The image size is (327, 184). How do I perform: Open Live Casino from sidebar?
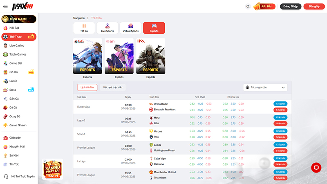coord(19,45)
